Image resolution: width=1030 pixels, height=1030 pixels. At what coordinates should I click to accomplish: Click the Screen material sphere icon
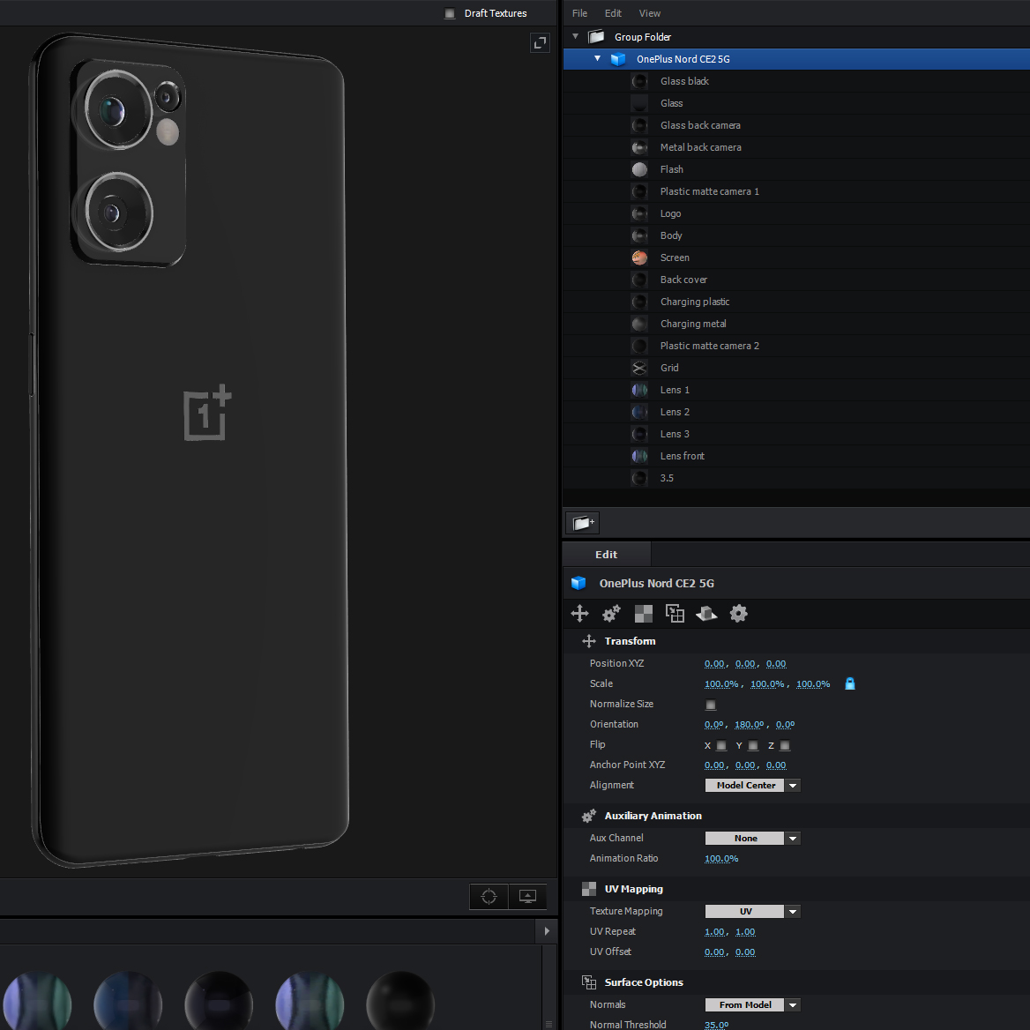639,257
